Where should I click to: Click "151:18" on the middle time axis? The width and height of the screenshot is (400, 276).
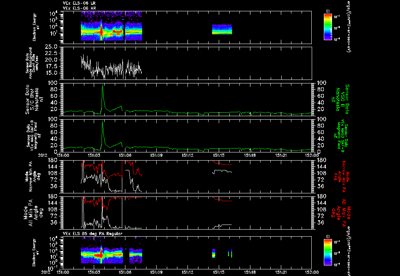pos(250,155)
